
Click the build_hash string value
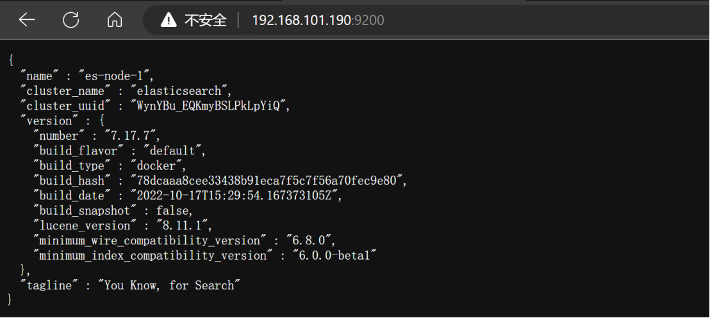[267, 181]
